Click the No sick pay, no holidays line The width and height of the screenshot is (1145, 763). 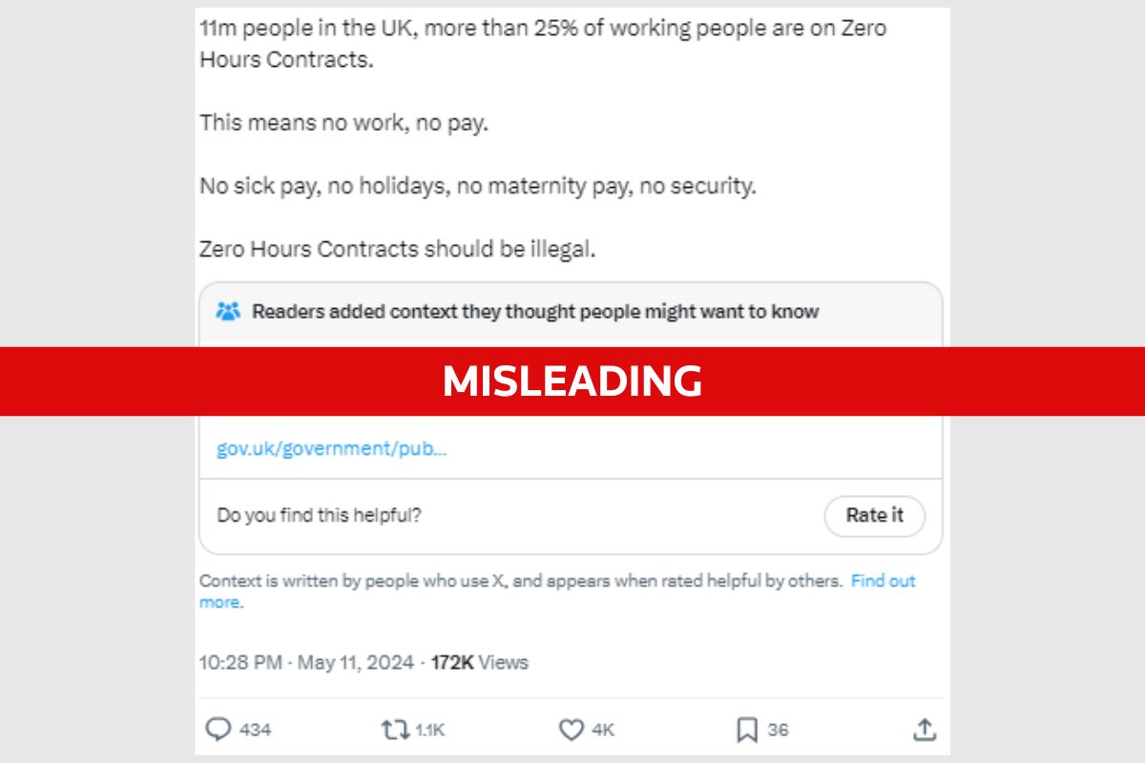[x=477, y=186]
